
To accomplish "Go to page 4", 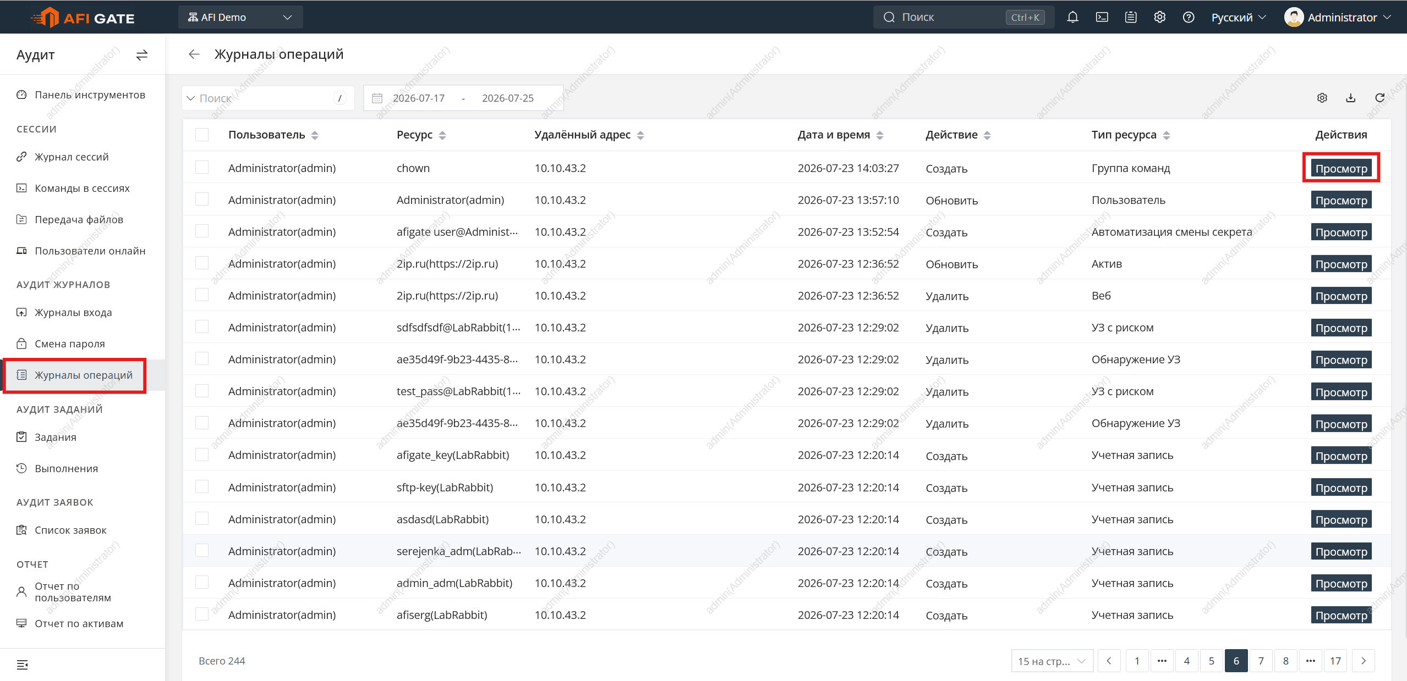I will tap(1186, 661).
